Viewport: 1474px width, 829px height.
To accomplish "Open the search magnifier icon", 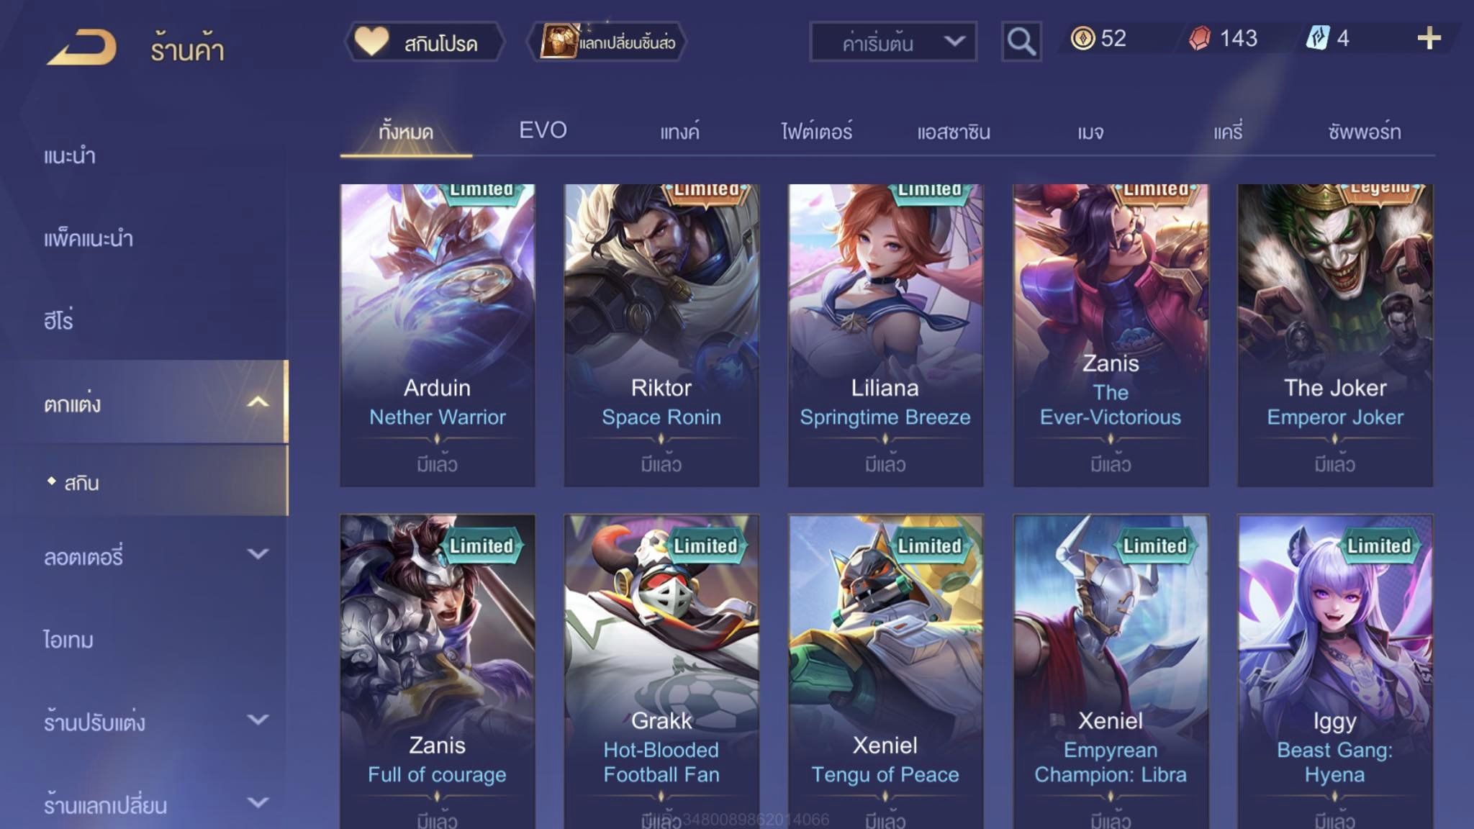I will tap(1021, 42).
